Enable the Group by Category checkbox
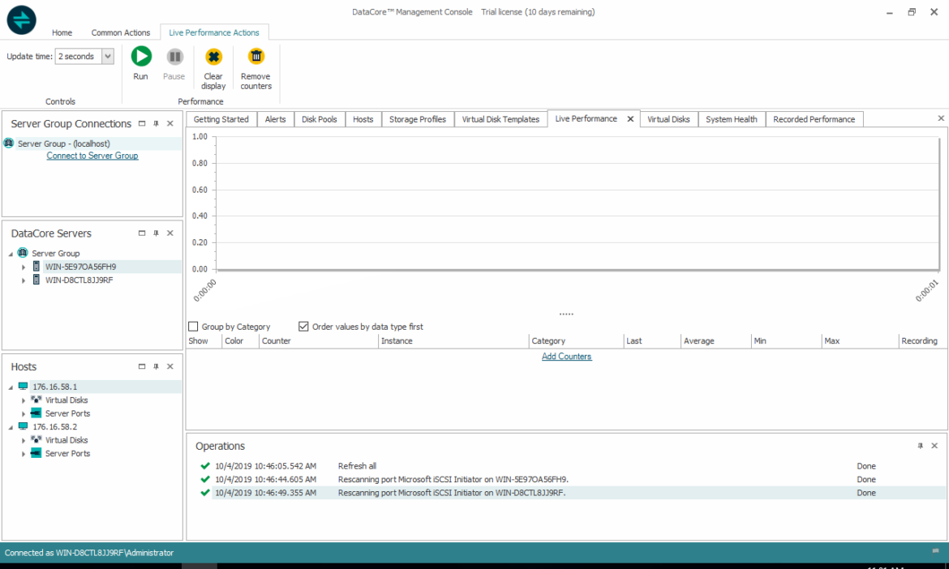 [x=193, y=327]
